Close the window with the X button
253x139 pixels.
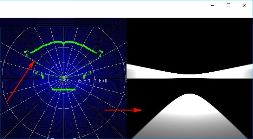(245, 5)
